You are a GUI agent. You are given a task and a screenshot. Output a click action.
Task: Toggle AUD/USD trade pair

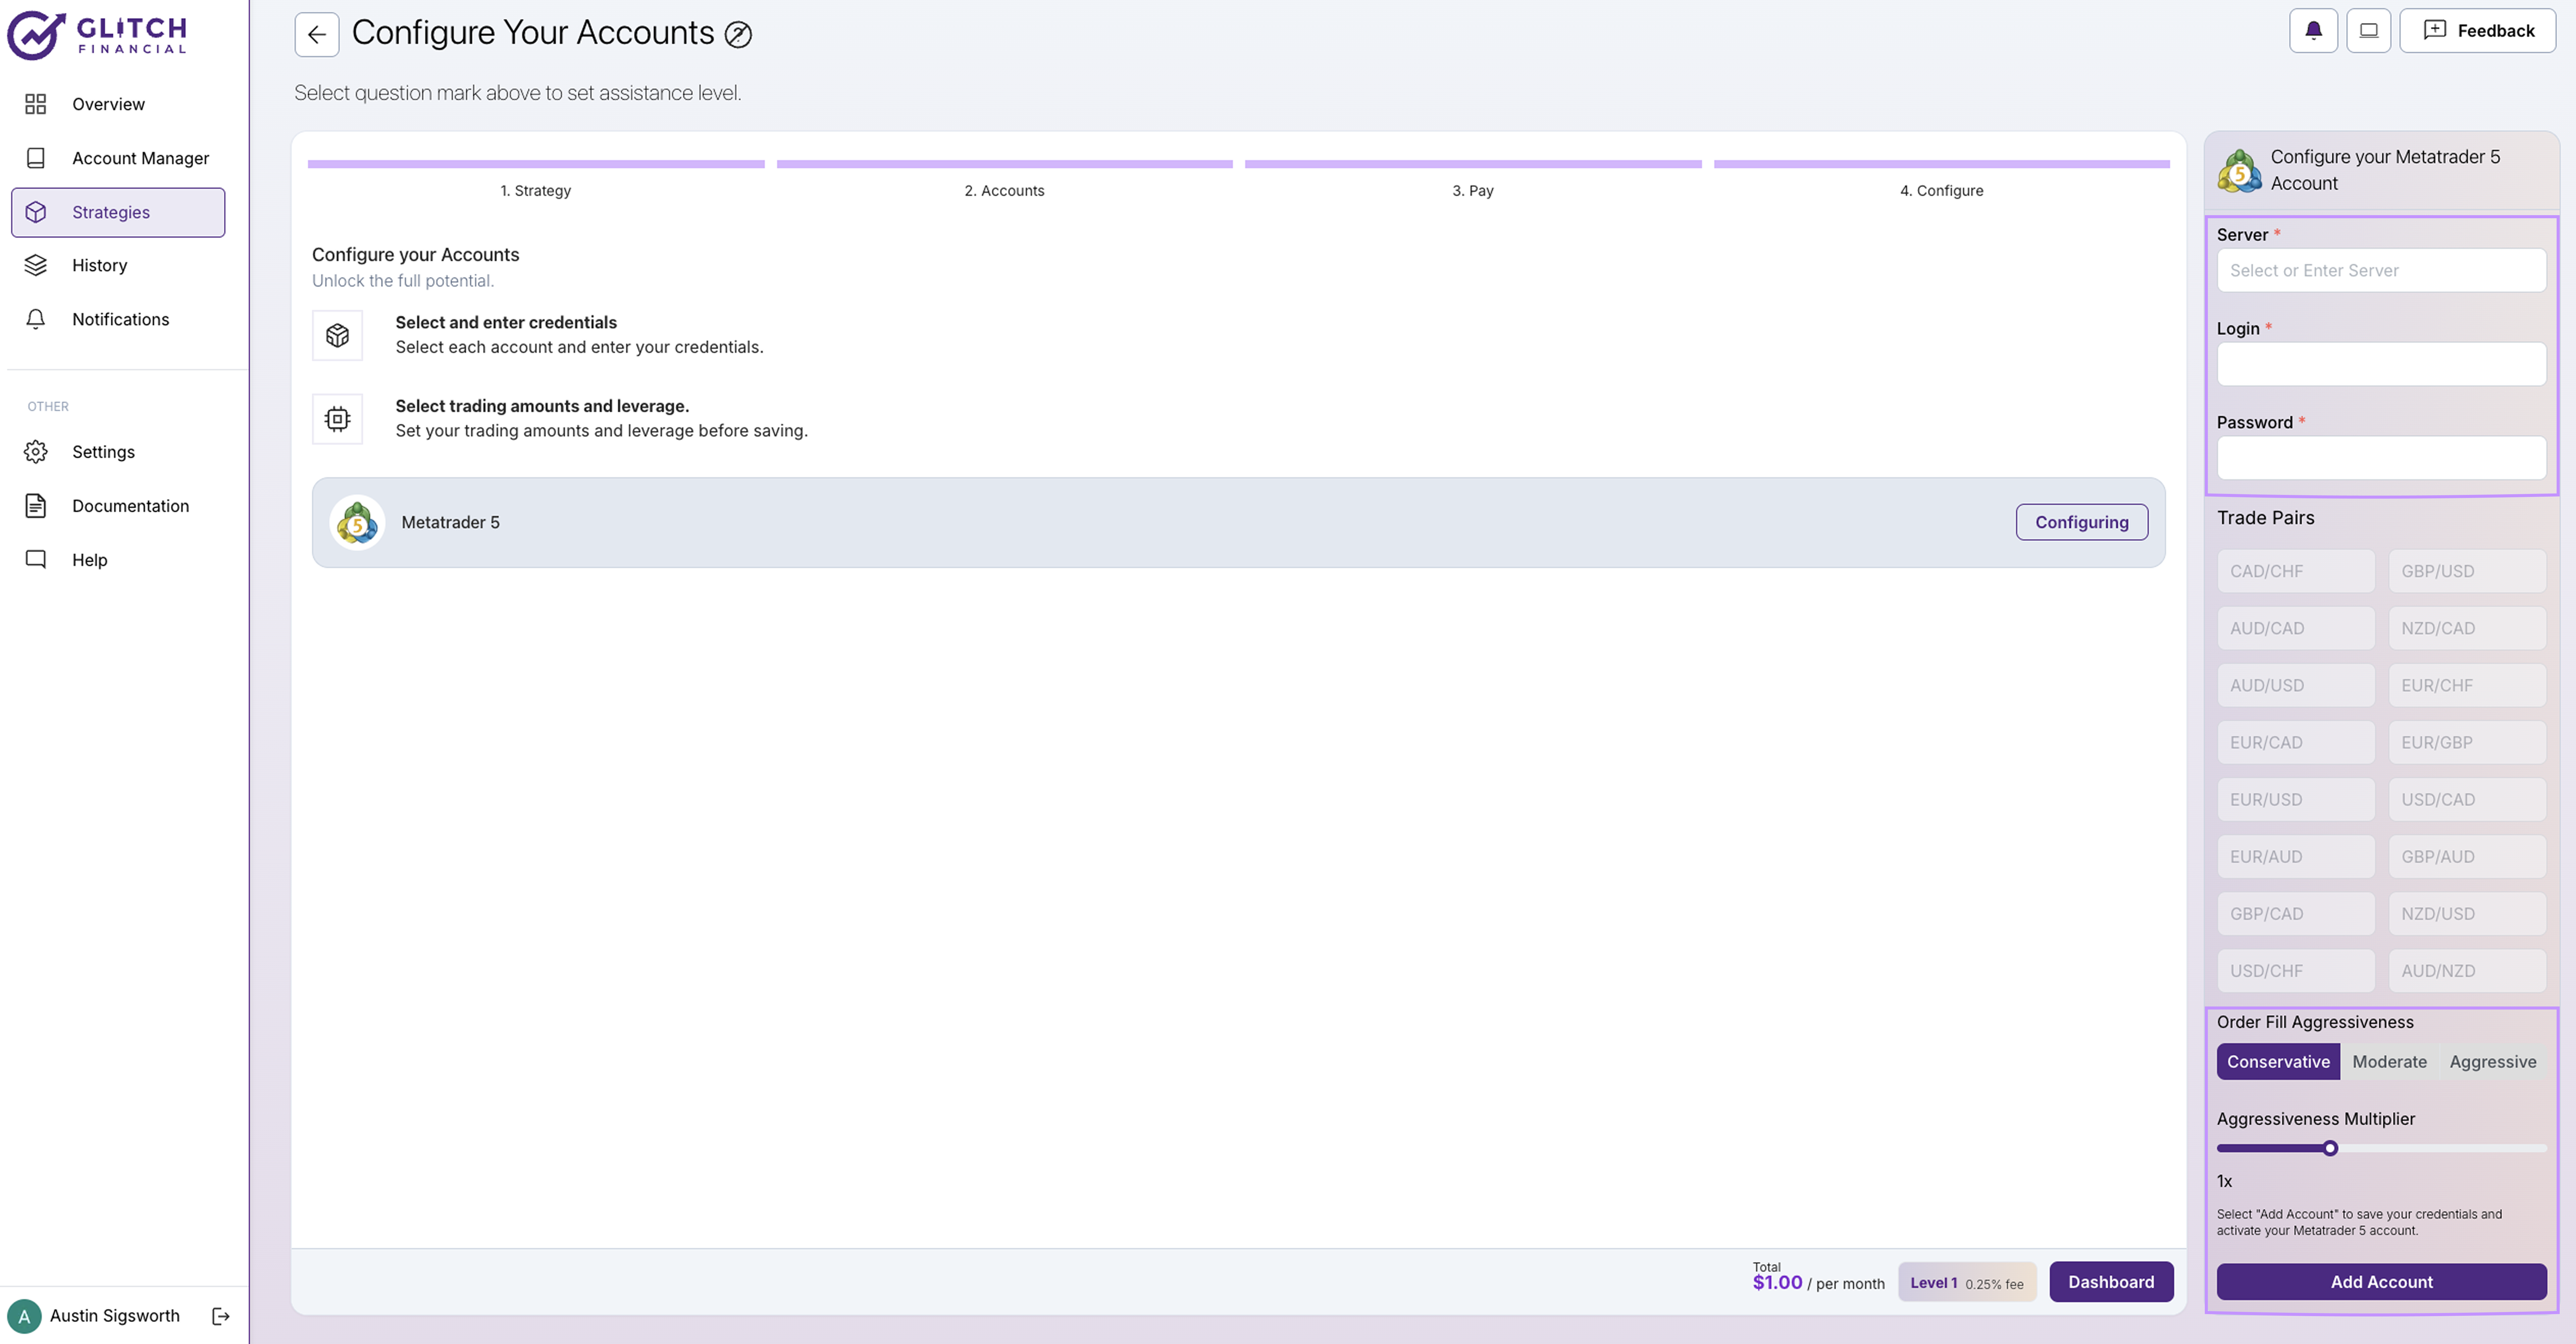[2296, 685]
